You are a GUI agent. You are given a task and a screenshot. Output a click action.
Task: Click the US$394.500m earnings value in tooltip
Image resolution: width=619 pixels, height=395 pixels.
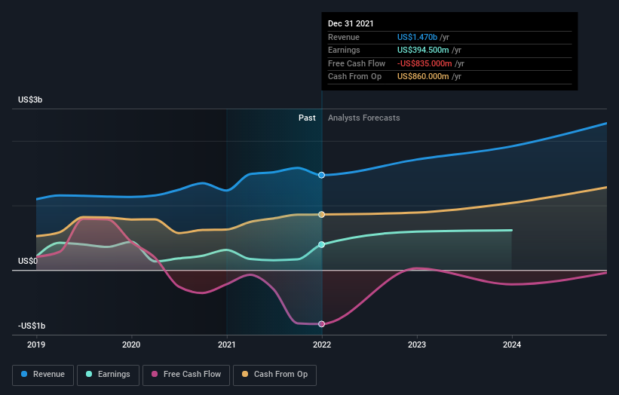423,50
